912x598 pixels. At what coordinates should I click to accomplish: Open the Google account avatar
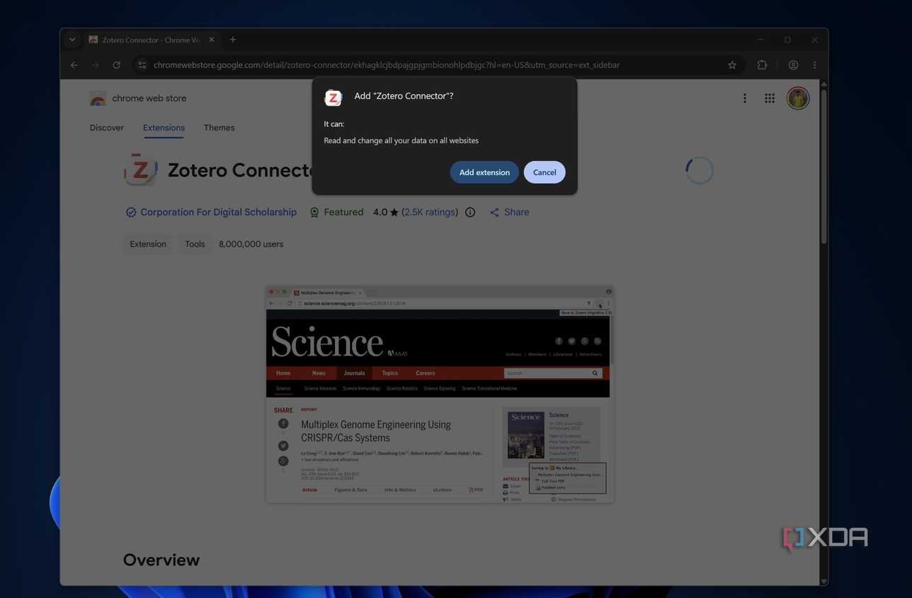pos(798,98)
